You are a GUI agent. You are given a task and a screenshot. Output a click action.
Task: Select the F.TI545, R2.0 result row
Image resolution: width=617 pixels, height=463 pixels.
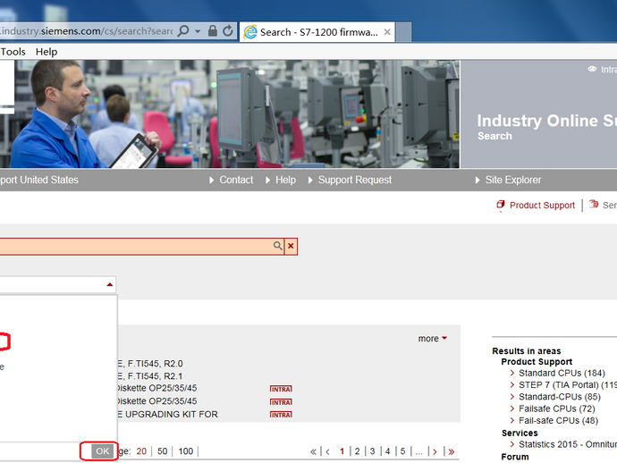[150, 364]
